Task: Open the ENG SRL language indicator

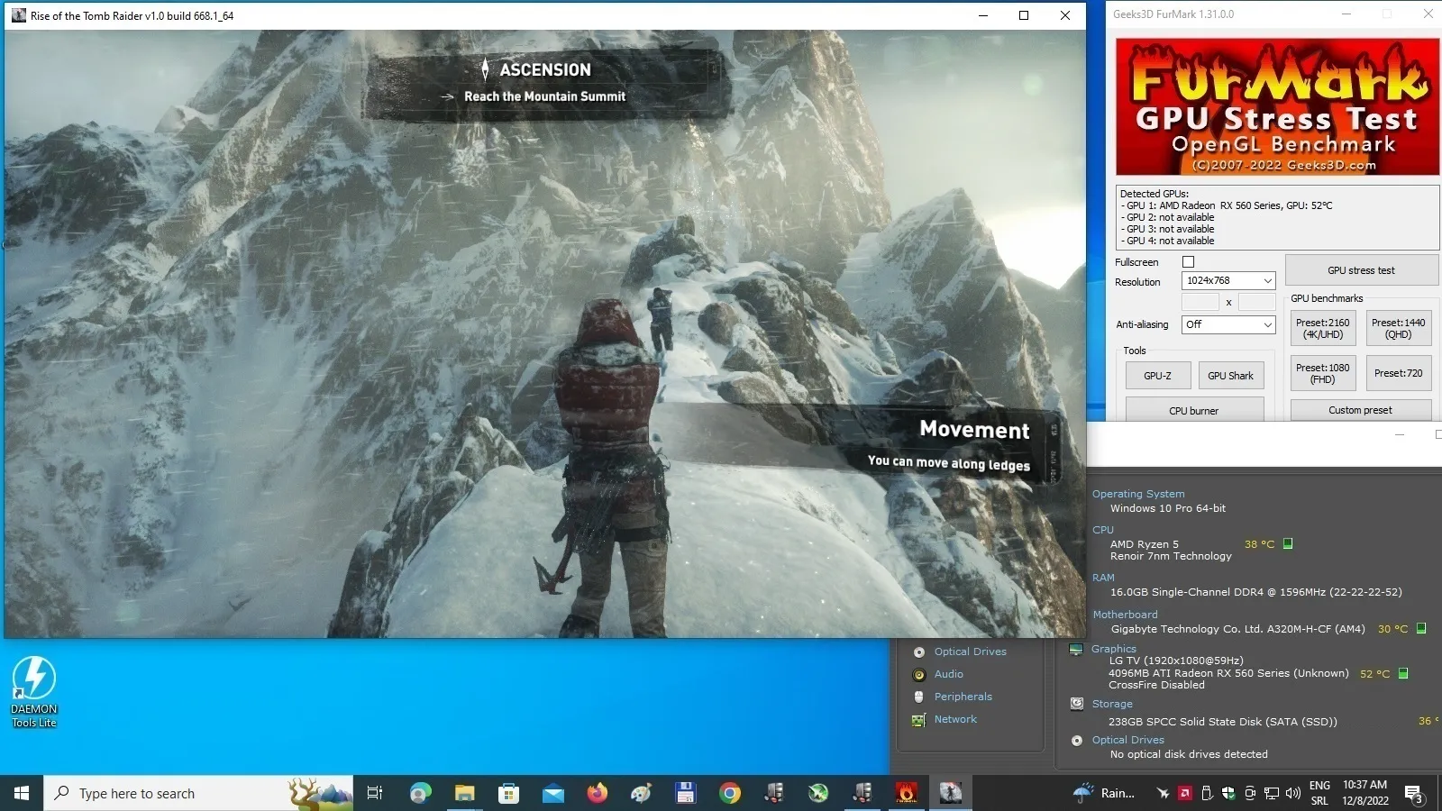Action: 1319,793
